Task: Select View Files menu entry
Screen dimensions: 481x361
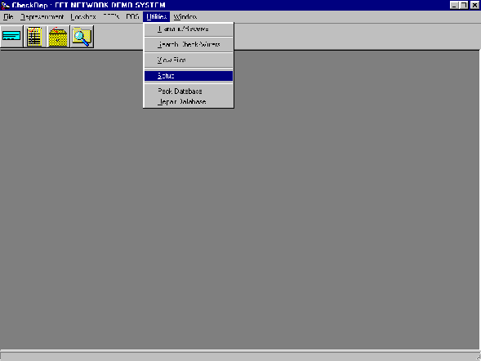Action: coord(189,60)
